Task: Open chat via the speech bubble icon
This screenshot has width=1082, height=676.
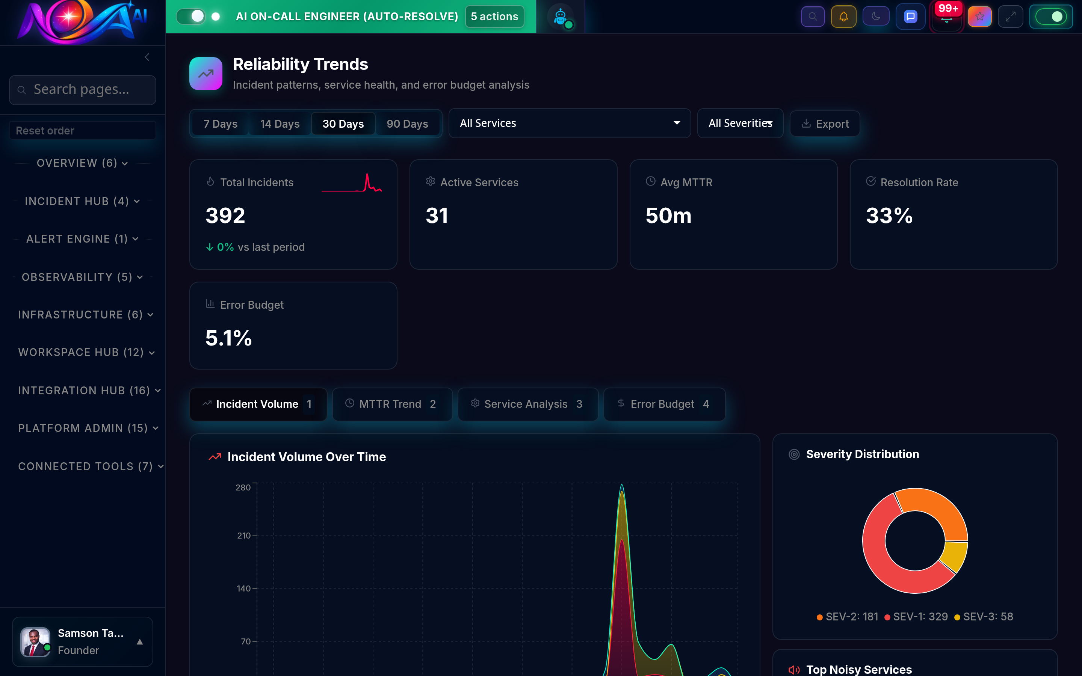Action: [x=910, y=16]
